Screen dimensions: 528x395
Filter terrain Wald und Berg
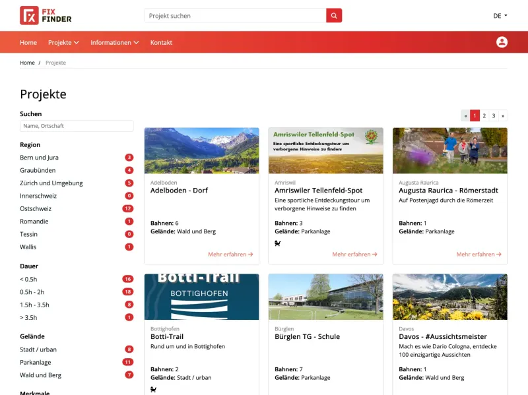tap(77, 375)
